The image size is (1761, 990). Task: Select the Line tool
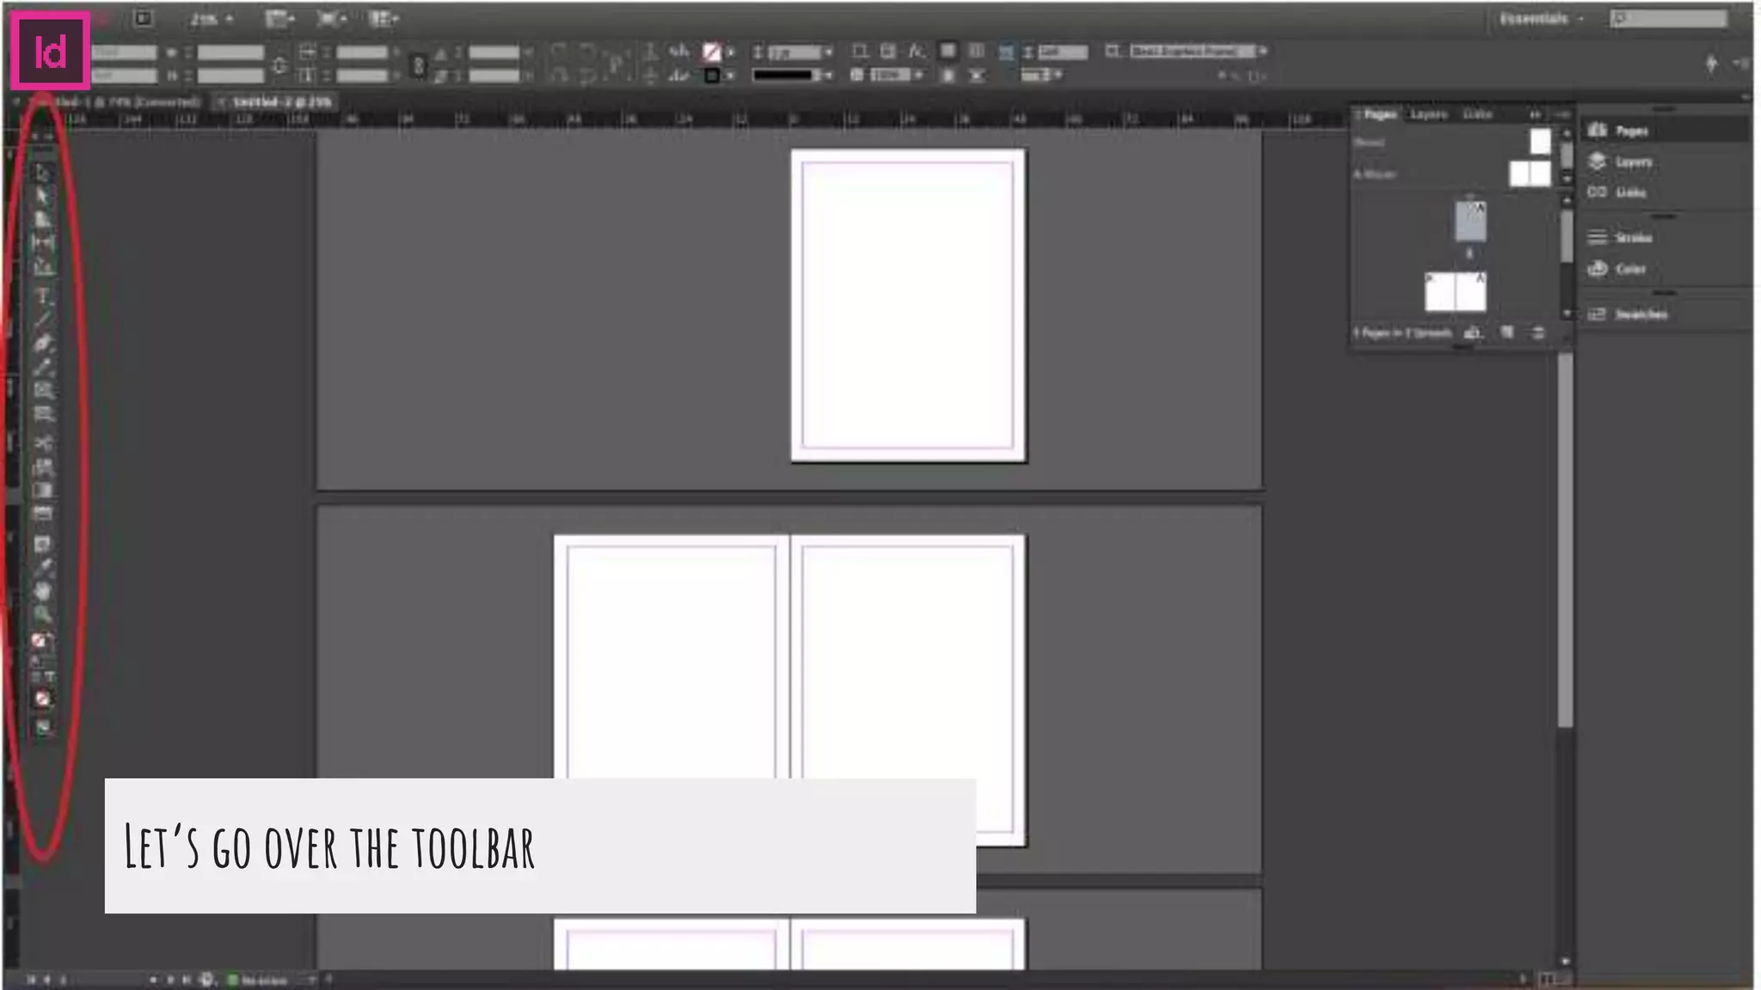click(42, 320)
